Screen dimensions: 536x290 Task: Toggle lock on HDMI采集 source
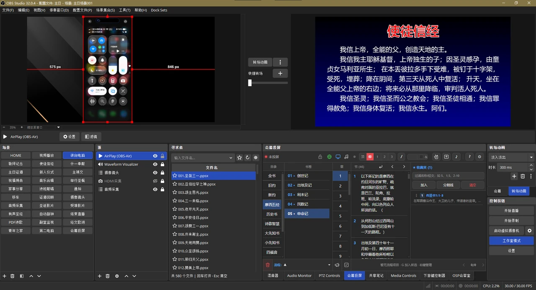162,181
